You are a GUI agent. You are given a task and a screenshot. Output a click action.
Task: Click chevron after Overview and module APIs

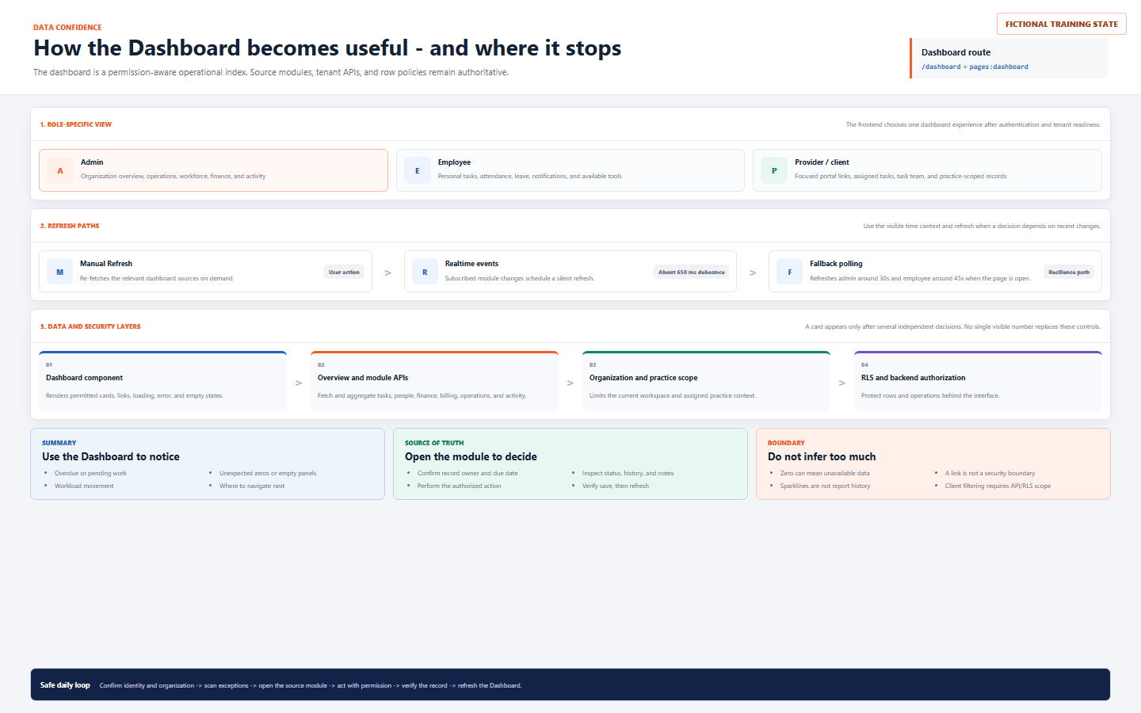[570, 383]
